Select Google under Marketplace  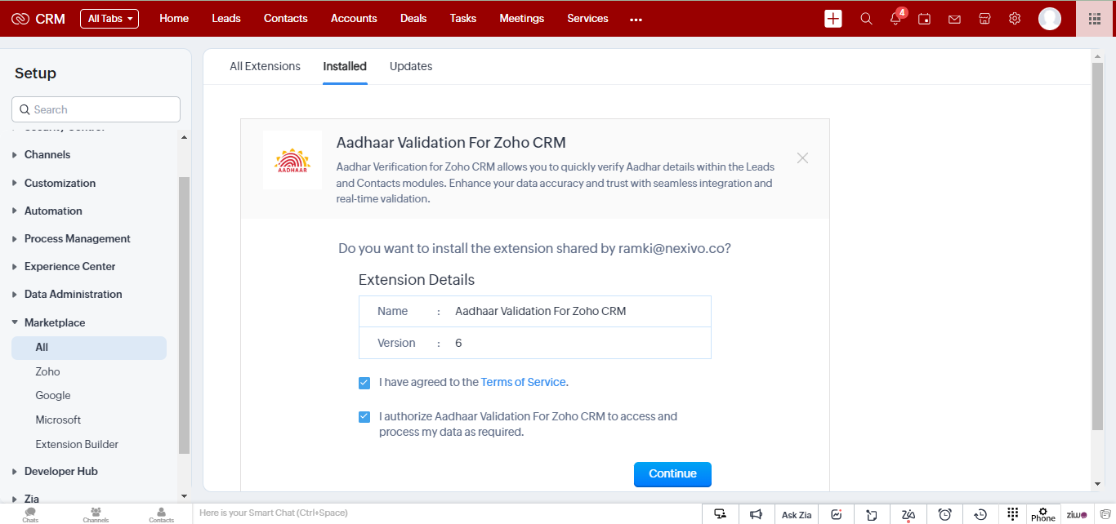pos(53,396)
